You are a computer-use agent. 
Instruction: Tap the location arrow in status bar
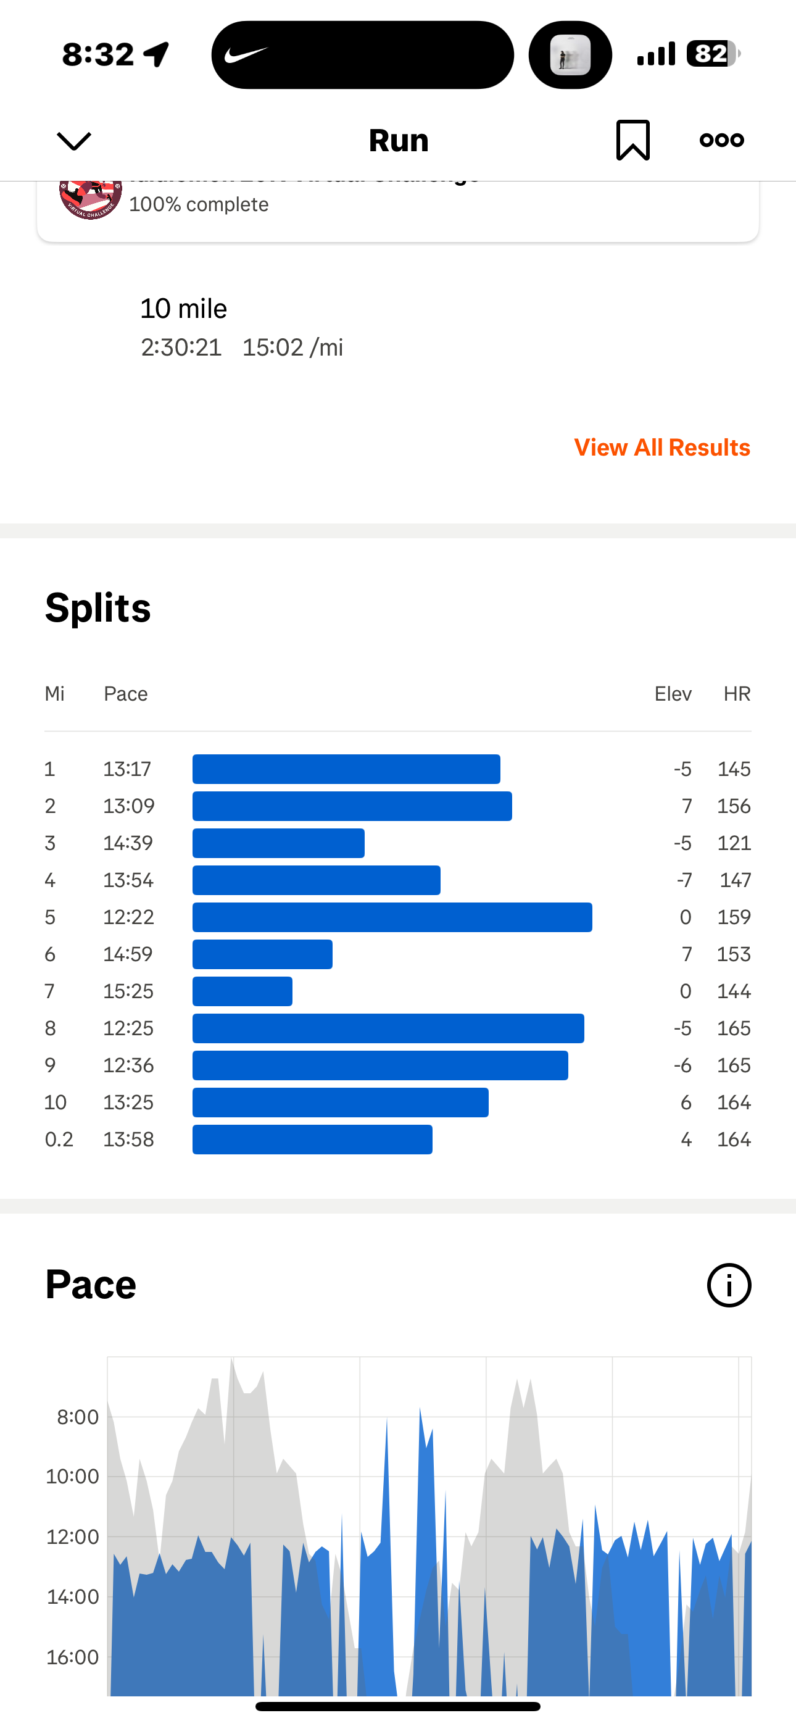[x=157, y=54]
